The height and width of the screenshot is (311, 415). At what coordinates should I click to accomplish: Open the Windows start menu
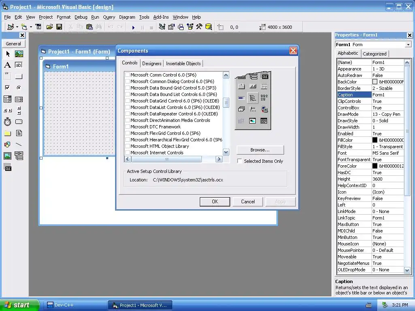point(19,305)
